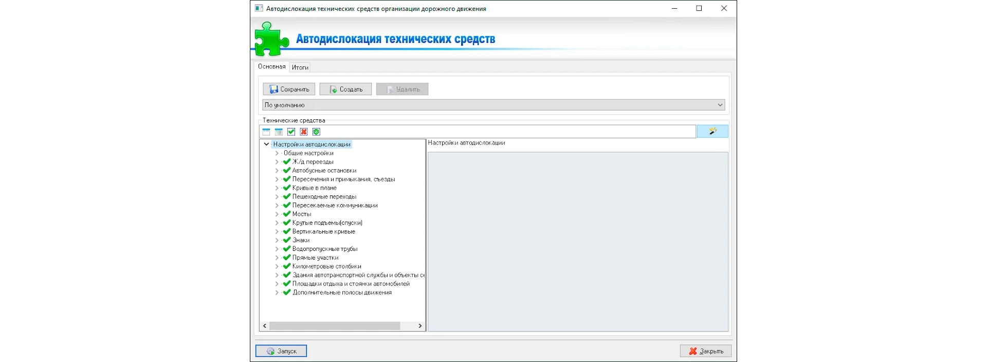
Task: Click the red X uncheck-all toolbar icon
Action: point(304,132)
